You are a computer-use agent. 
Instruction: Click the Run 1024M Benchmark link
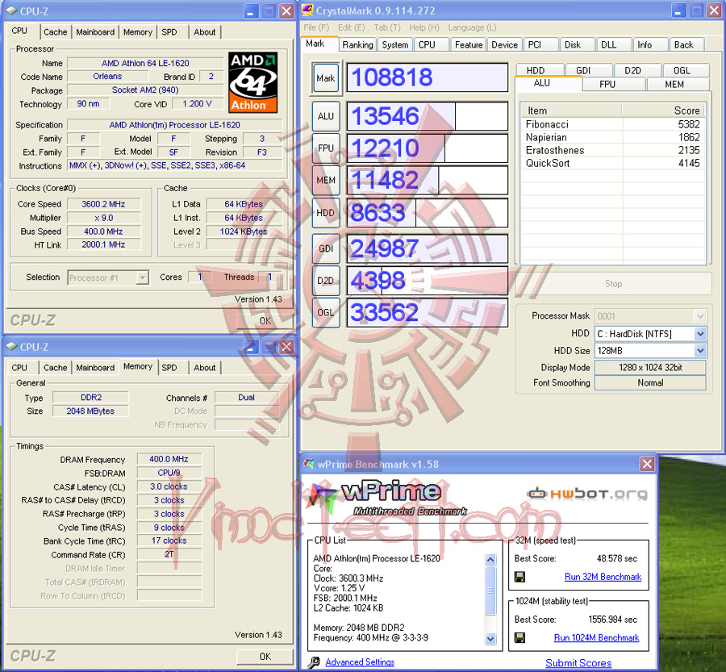point(596,638)
